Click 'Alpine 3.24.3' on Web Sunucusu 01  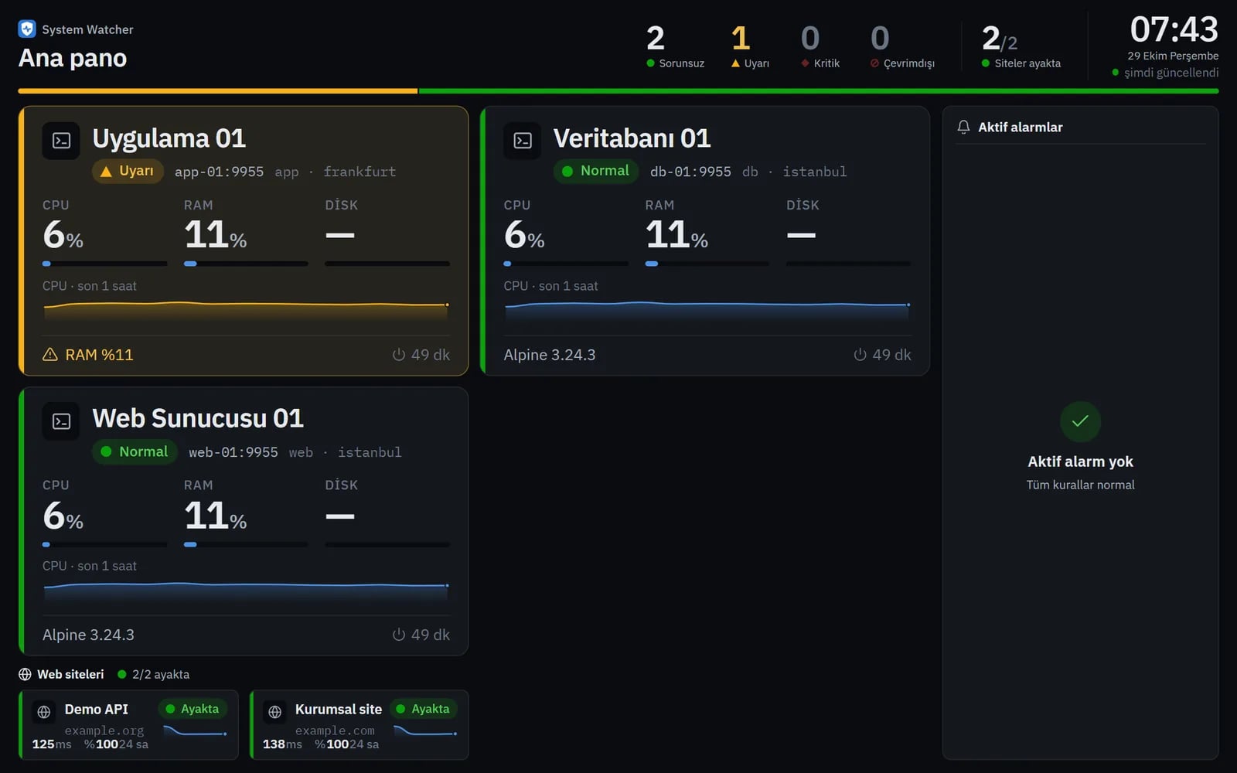point(88,635)
